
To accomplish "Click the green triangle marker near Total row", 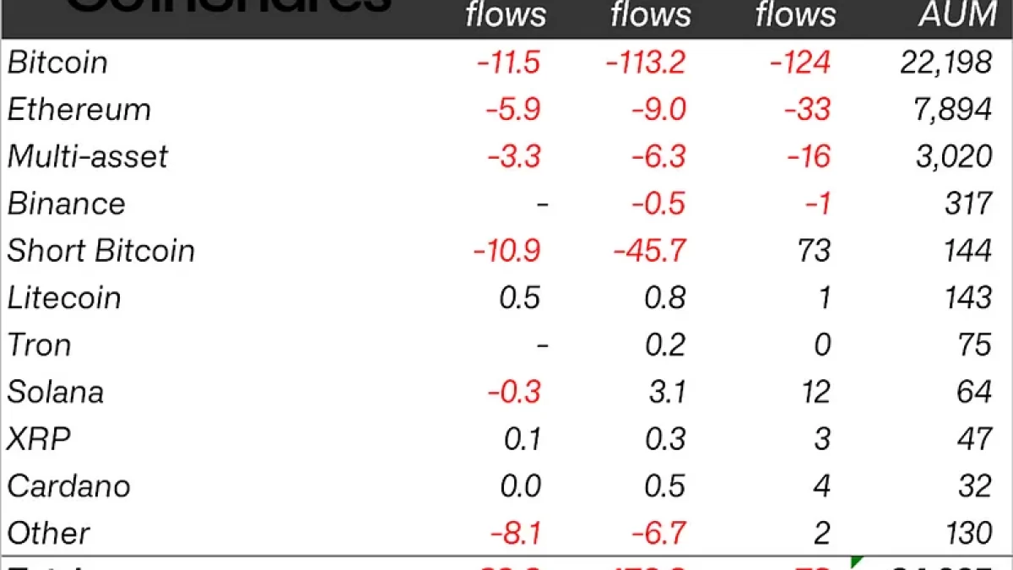I will click(858, 562).
